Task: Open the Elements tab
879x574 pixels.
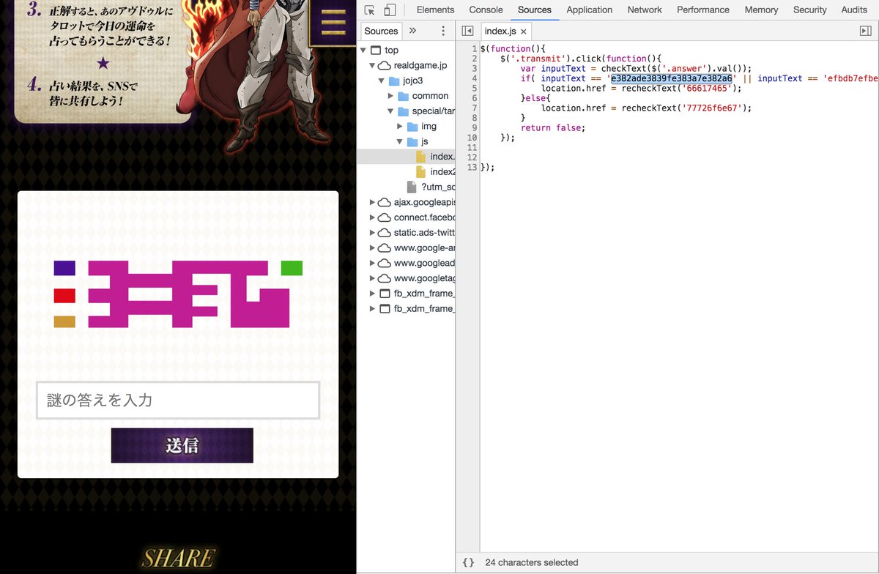Action: [x=435, y=10]
